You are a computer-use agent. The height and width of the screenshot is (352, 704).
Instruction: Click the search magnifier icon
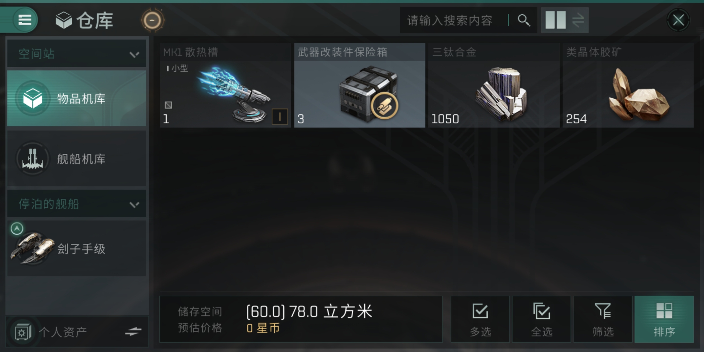click(x=523, y=20)
